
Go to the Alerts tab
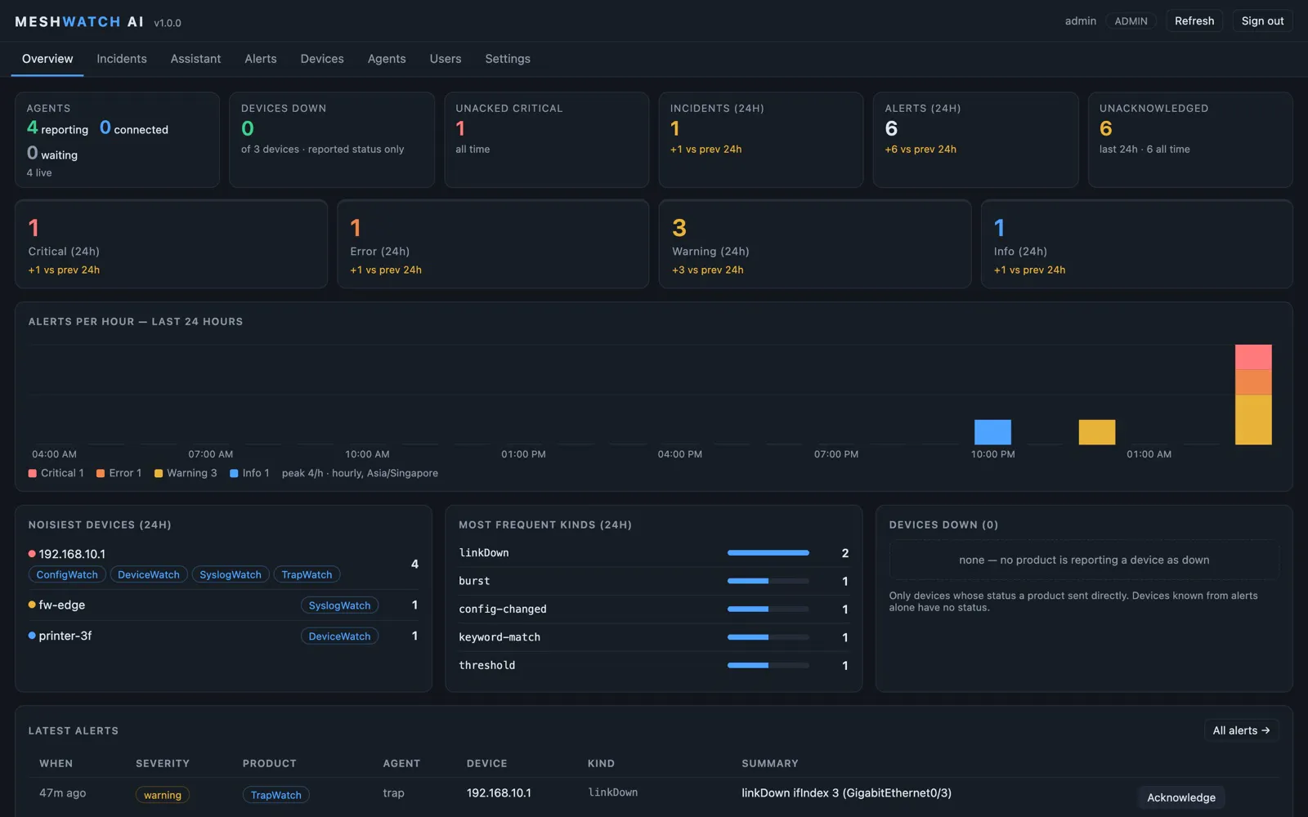(261, 59)
